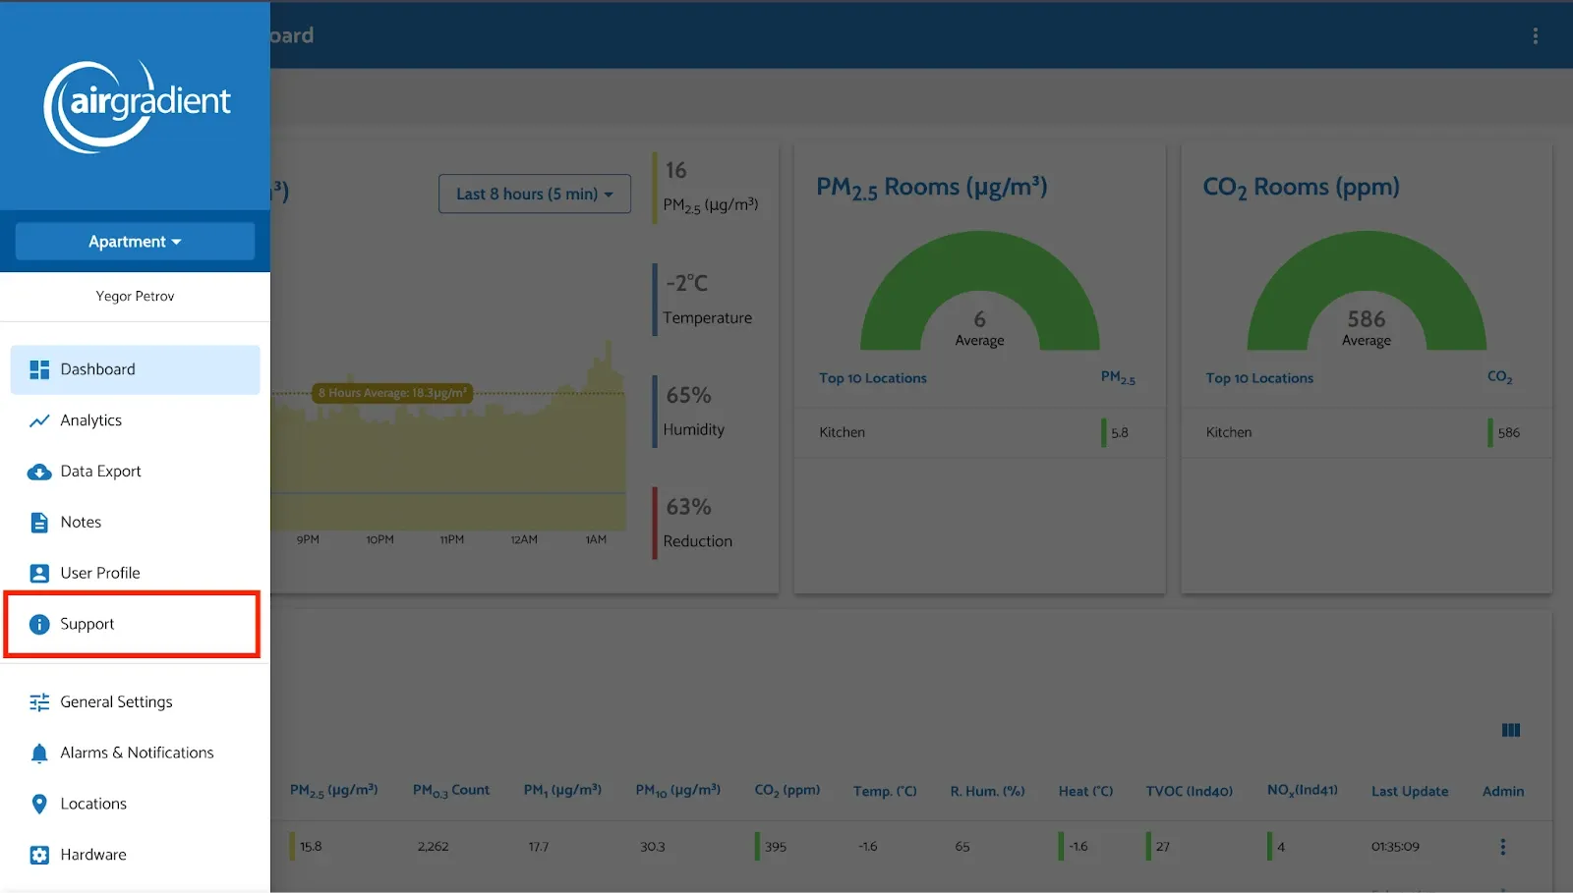Toggle table column view icon

tap(1511, 730)
